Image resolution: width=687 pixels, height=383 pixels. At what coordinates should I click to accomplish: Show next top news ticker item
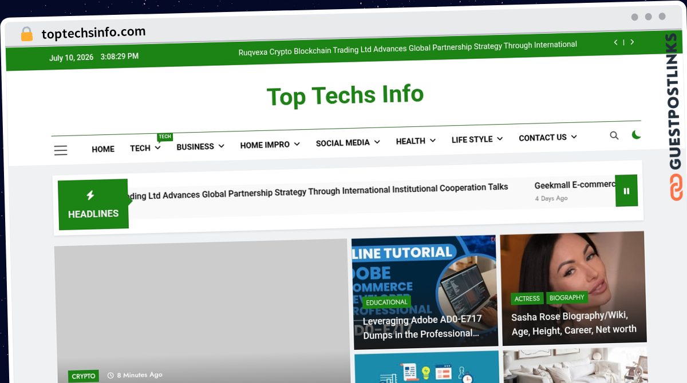click(x=632, y=42)
